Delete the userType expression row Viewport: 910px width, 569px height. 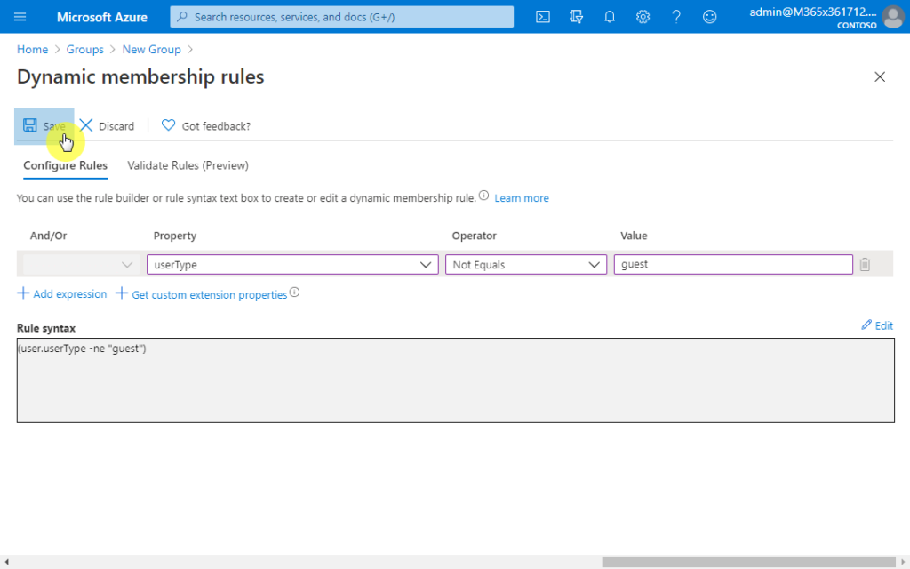[x=865, y=264]
